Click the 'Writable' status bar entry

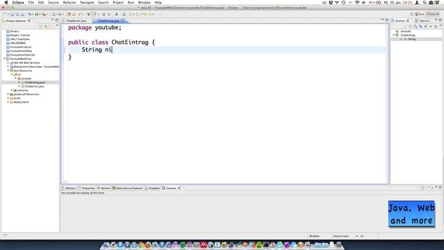coord(314,236)
